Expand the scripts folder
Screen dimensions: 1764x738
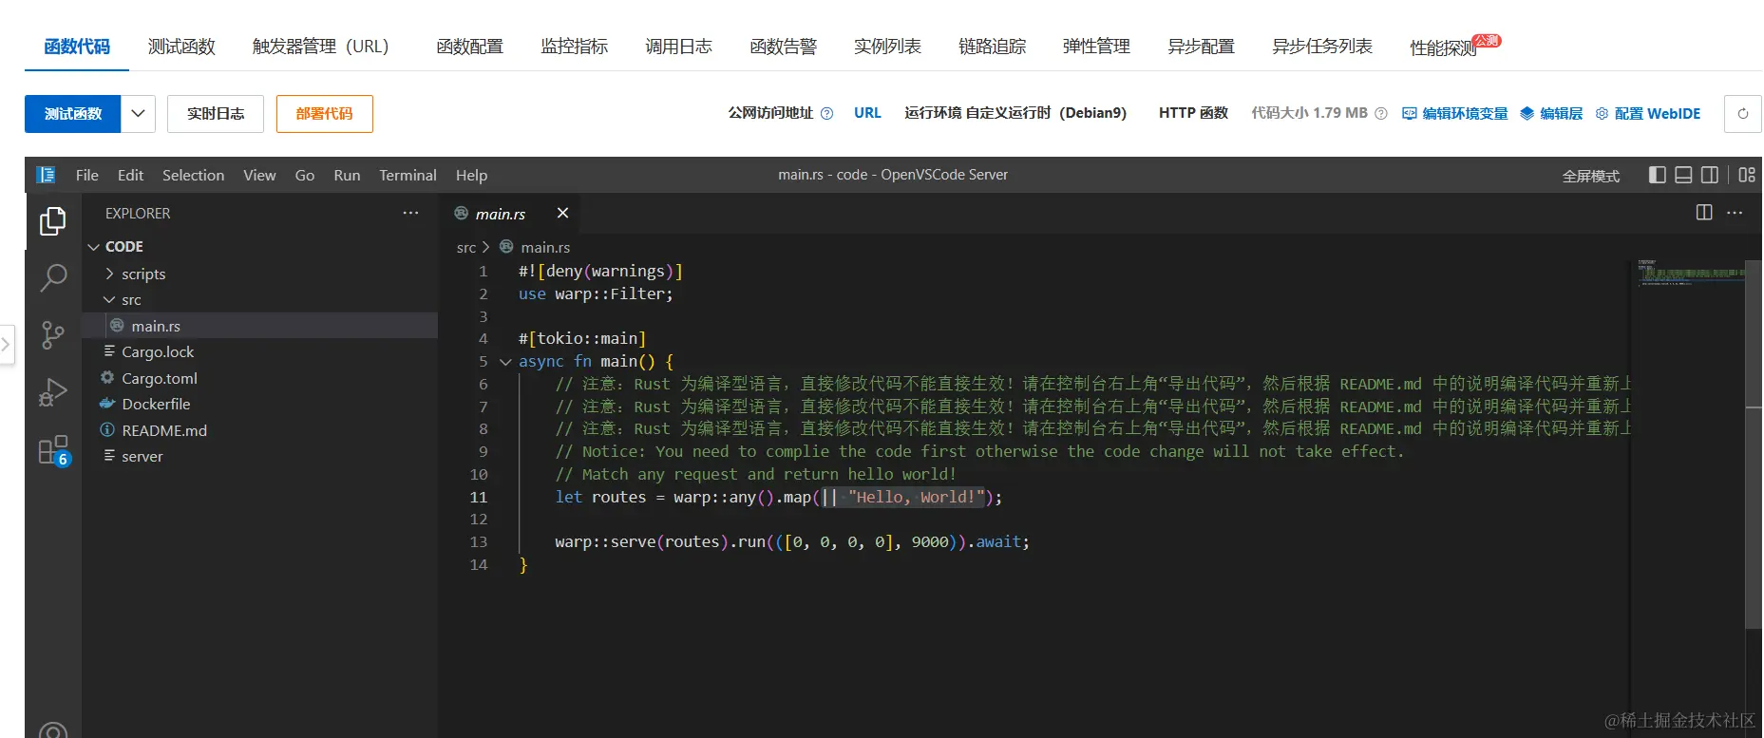pyautogui.click(x=109, y=274)
